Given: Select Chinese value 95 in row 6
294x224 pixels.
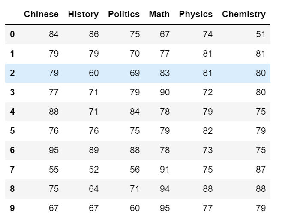Looking at the screenshot, I should (x=54, y=150).
